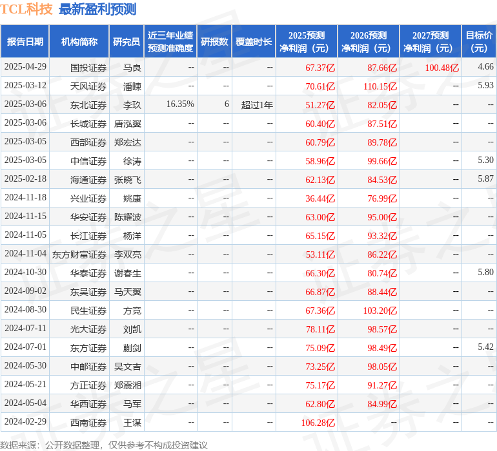The image size is (497, 451).
Task: Click analyst name 谢春生
Action: click(x=128, y=273)
